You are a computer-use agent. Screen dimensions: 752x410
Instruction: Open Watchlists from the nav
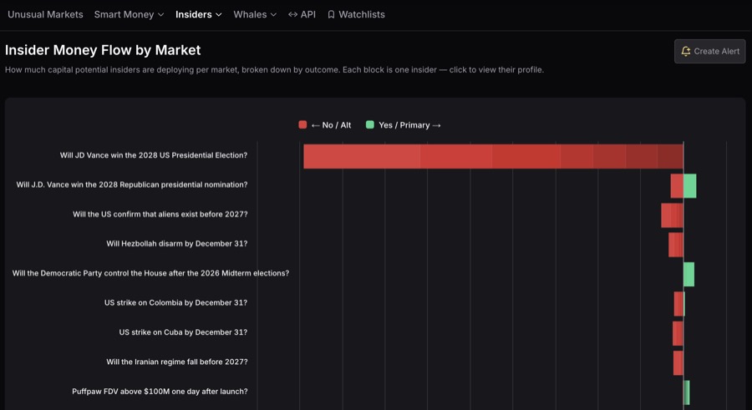point(356,14)
